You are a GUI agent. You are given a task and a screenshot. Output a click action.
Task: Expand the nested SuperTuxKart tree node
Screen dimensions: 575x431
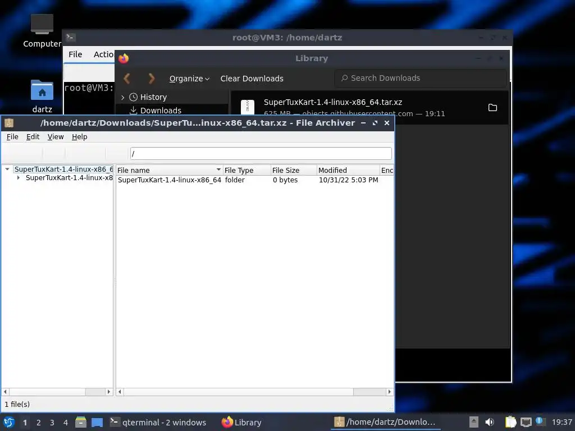(19, 178)
